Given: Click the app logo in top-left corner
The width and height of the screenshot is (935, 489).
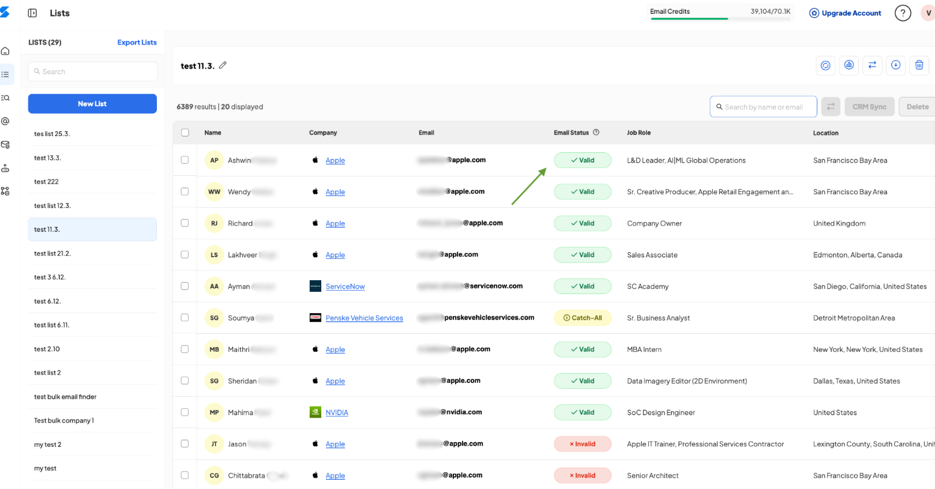Looking at the screenshot, I should coord(5,12).
